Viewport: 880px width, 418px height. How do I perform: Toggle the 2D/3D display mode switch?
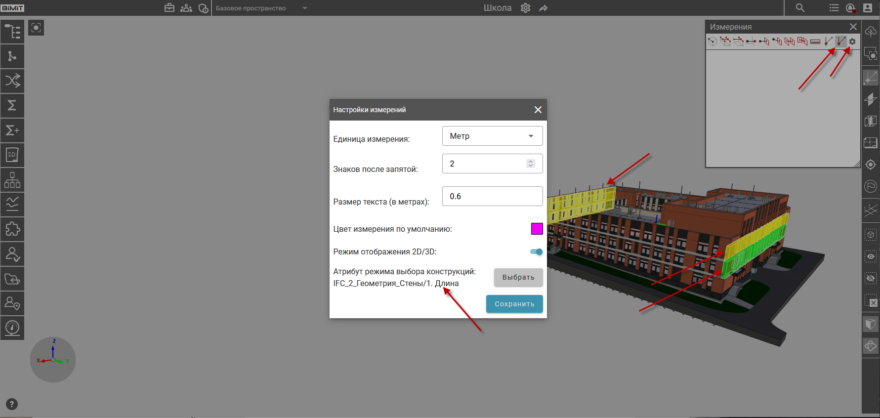tap(536, 251)
